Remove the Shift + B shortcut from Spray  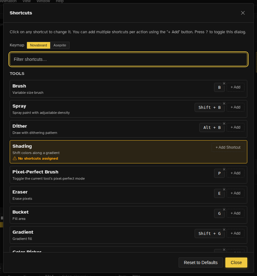tap(224, 103)
